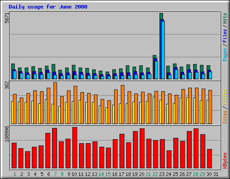Click the day 4 label on the x-axis
The width and height of the screenshot is (230, 179).
pyautogui.click(x=35, y=174)
